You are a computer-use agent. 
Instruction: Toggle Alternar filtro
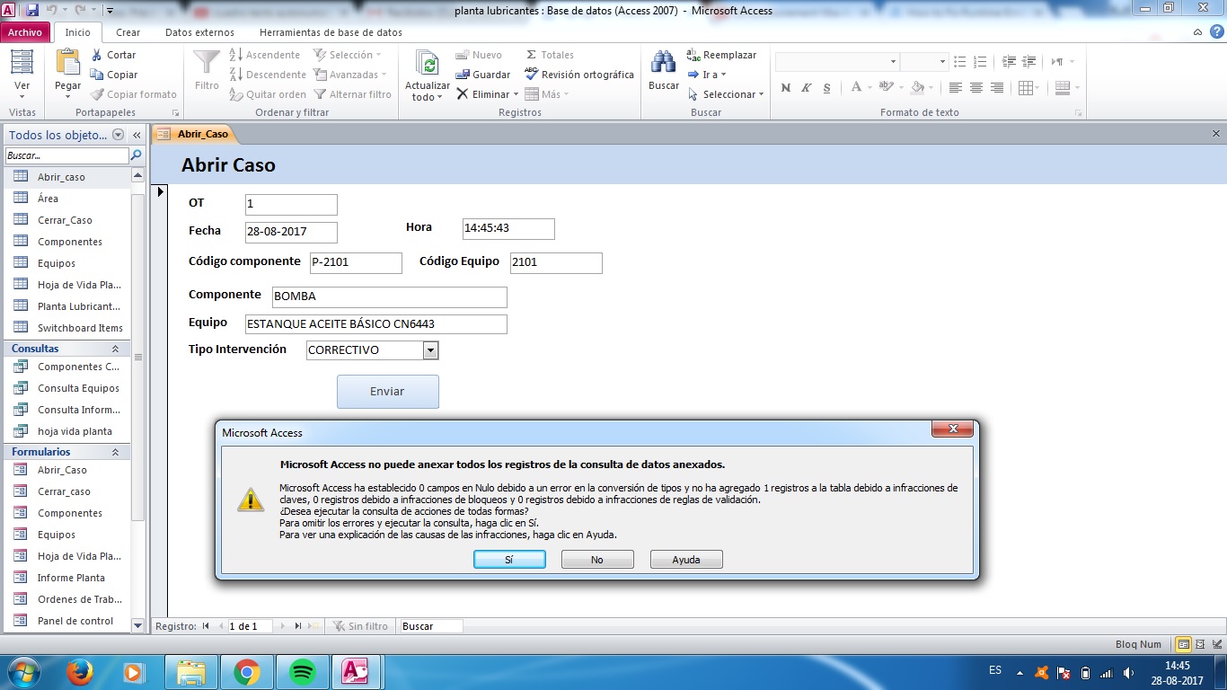pyautogui.click(x=353, y=94)
